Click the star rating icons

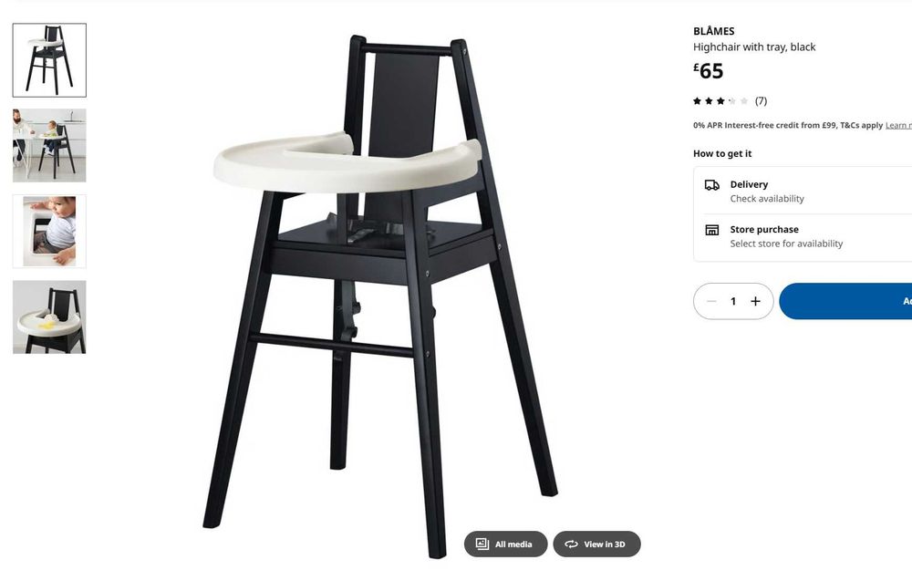click(x=720, y=101)
